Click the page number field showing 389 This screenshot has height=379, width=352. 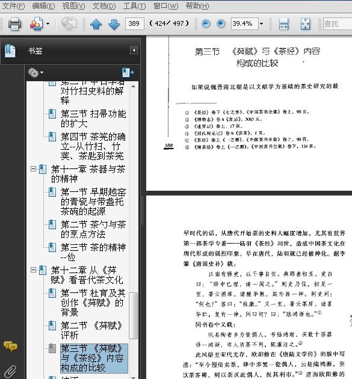(134, 23)
